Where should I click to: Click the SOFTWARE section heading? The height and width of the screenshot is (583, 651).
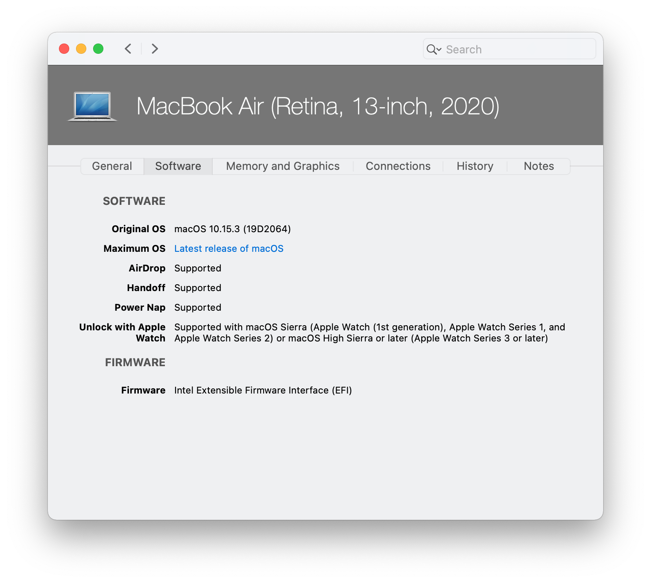(x=134, y=201)
